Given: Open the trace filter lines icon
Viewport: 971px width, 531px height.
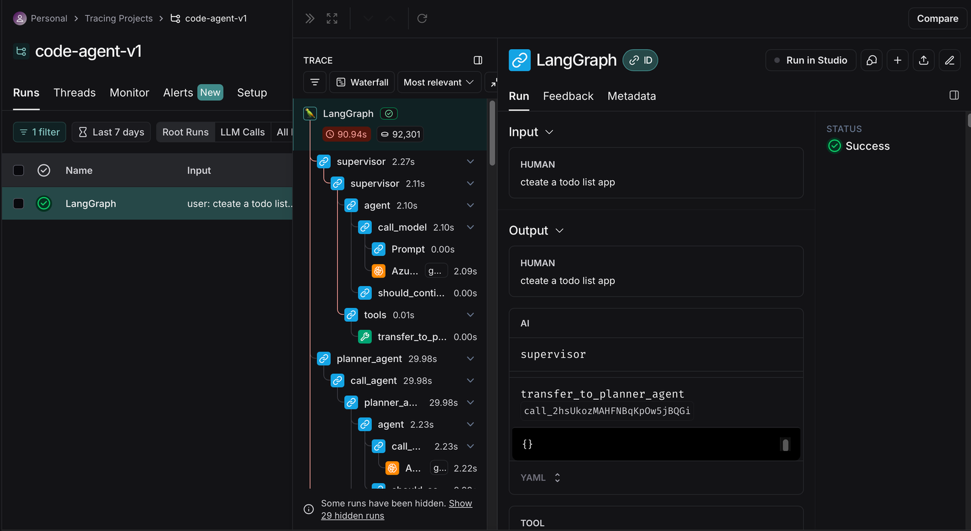Looking at the screenshot, I should (315, 82).
